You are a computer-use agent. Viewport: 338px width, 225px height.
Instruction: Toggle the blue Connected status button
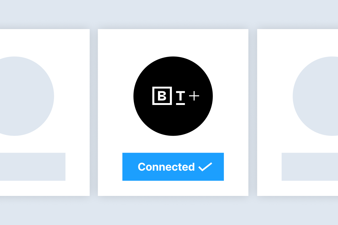tap(173, 167)
